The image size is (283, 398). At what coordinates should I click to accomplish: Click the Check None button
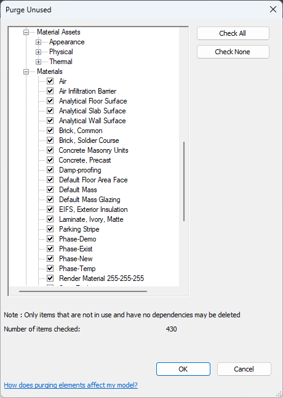[233, 52]
